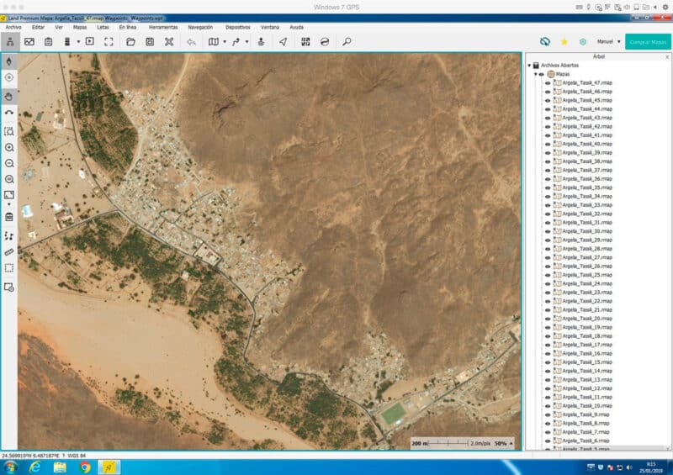Click the folded map icon in toolbar
Image resolution: width=673 pixels, height=475 pixels.
click(214, 42)
